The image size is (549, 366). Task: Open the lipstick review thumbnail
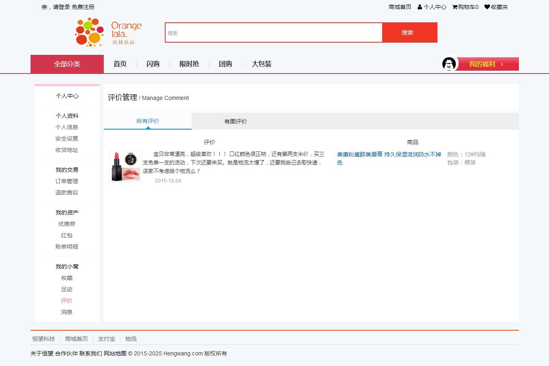126,166
